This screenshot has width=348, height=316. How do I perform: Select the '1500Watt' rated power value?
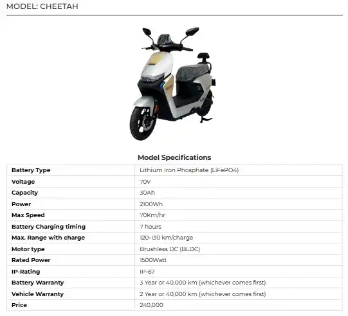coord(153,260)
